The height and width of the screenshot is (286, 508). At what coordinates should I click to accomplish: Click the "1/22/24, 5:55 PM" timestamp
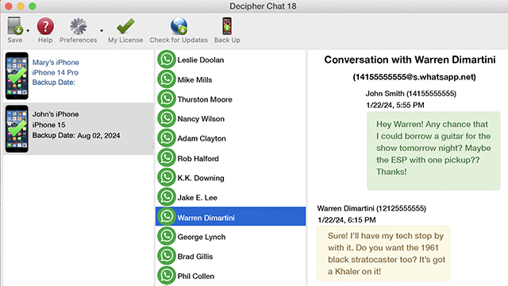point(395,105)
